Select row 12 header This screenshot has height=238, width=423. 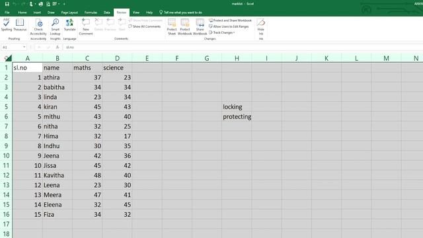point(6,175)
